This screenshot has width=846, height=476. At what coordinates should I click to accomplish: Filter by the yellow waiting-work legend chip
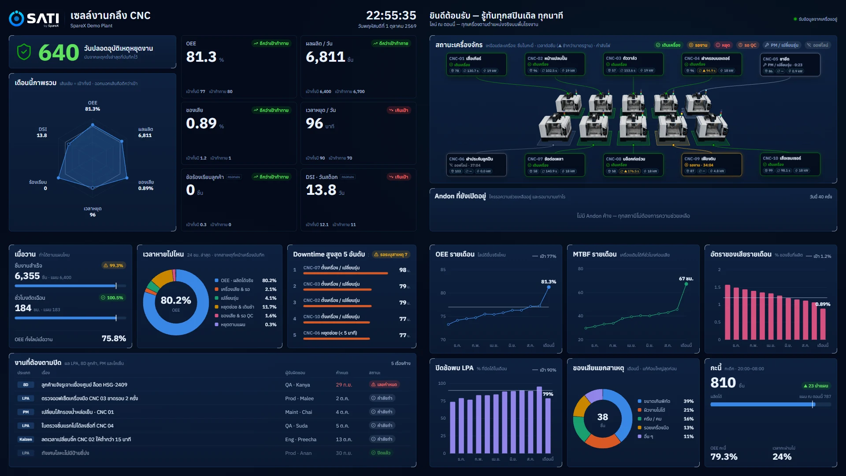click(x=698, y=45)
